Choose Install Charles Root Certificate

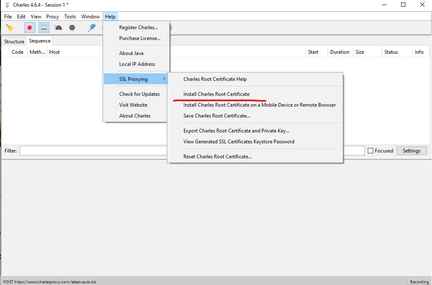(x=255, y=94)
